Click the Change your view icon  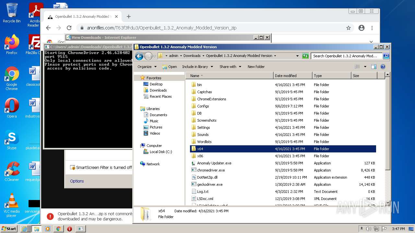[x=357, y=67]
